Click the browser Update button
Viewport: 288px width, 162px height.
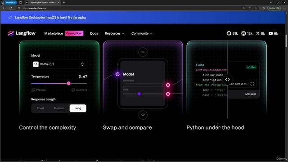pos(274,8)
